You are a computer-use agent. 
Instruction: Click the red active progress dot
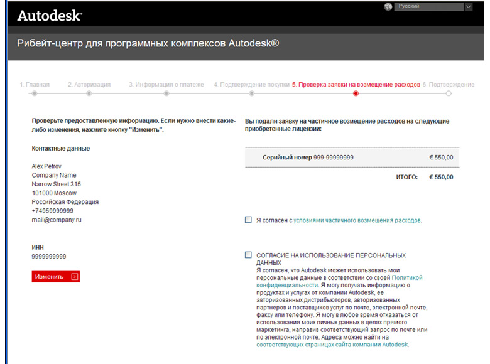[356, 94]
